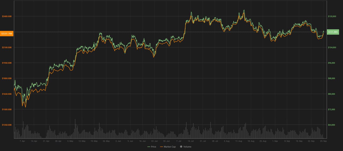Click the $120,000 price axis label
This screenshot has width=343, height=151.
(x=332, y=17)
